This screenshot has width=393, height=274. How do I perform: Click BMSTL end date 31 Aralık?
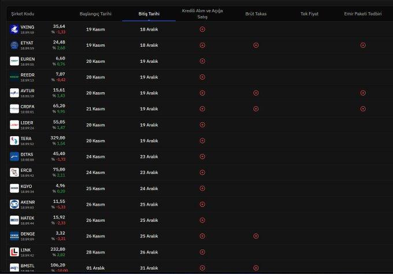pyautogui.click(x=149, y=268)
